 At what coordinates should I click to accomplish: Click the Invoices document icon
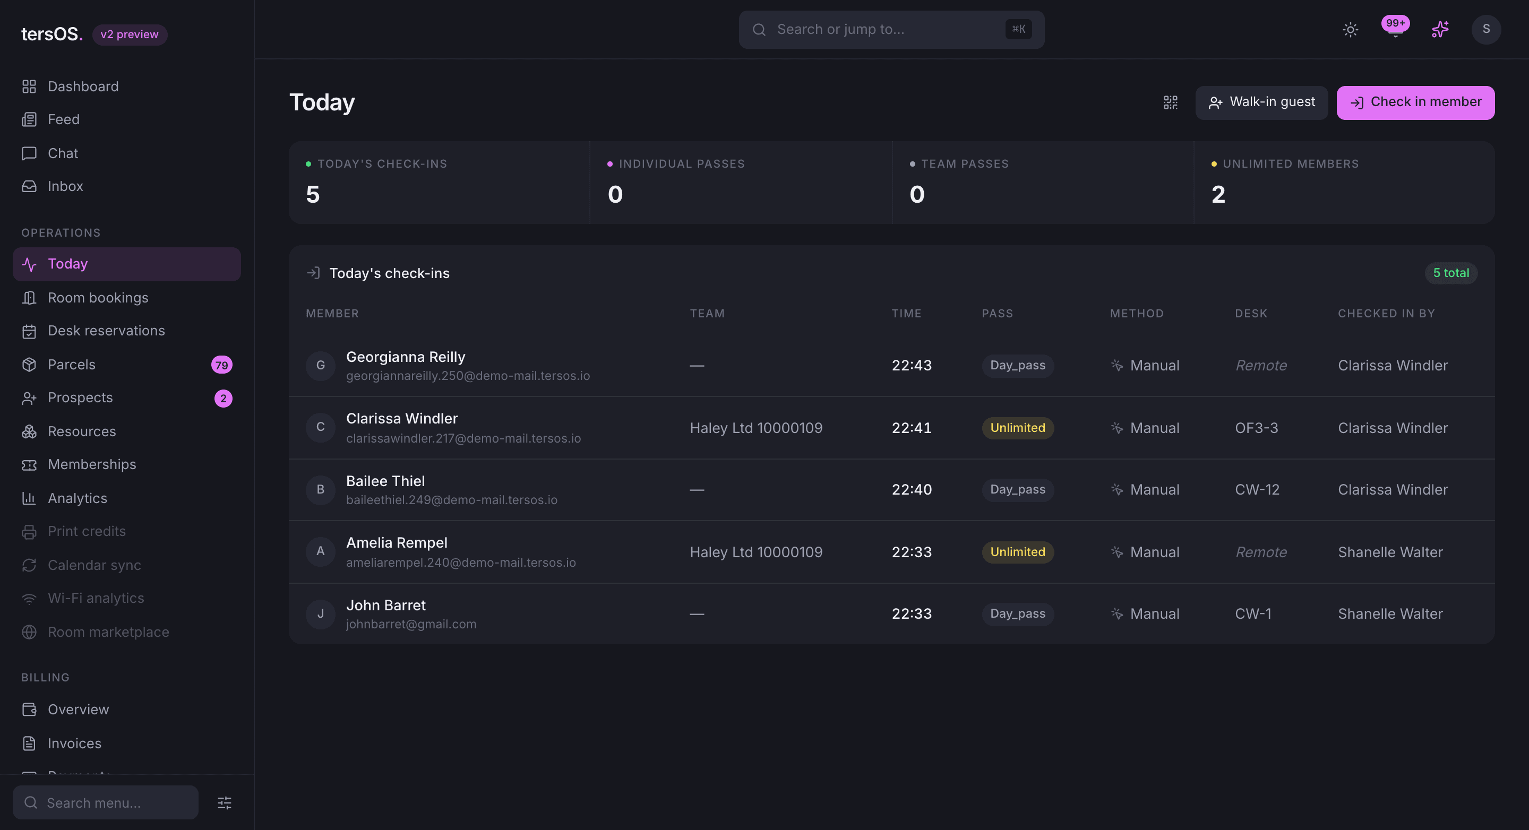29,743
